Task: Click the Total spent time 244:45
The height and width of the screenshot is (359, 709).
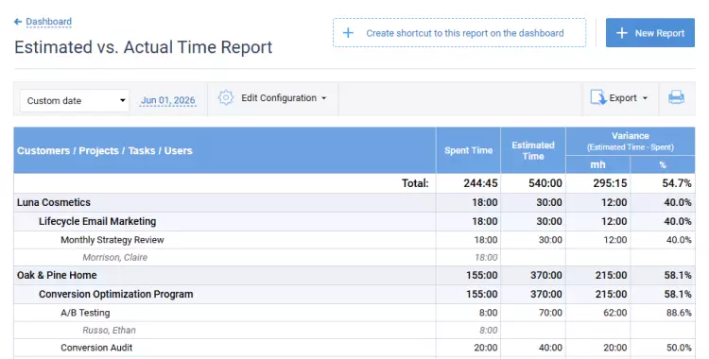Action: [480, 183]
